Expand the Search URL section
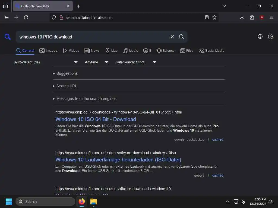Screen dimensions: 278x208 (65, 86)
